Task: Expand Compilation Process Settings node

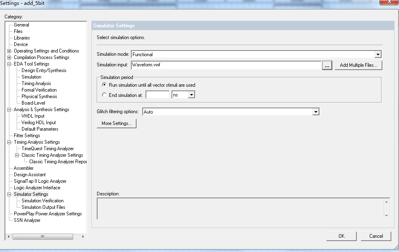Action: tap(9, 58)
